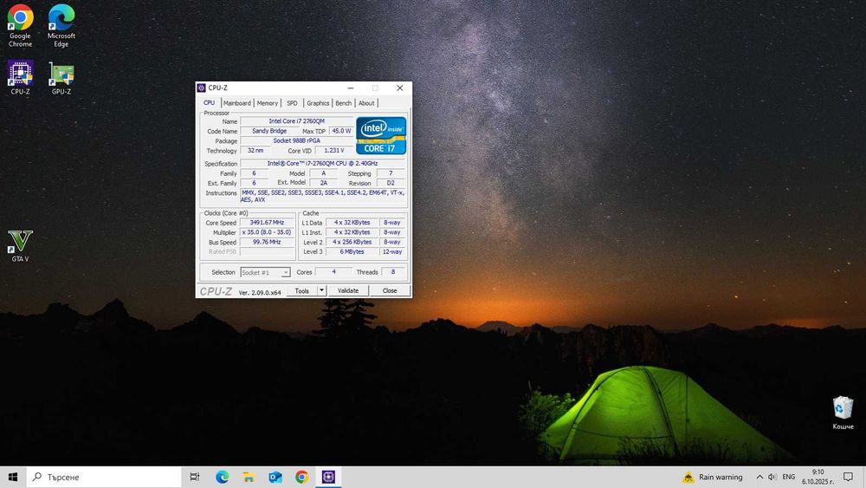Switch ENG input language indicator
The width and height of the screenshot is (866, 488).
[x=789, y=477]
